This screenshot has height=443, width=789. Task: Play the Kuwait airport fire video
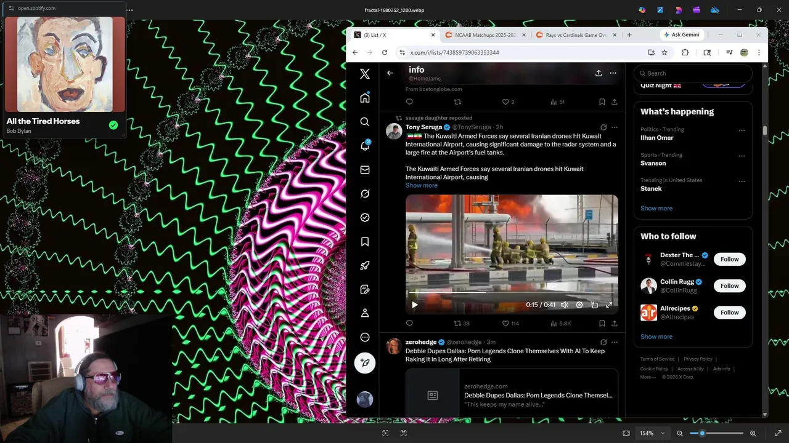(414, 305)
